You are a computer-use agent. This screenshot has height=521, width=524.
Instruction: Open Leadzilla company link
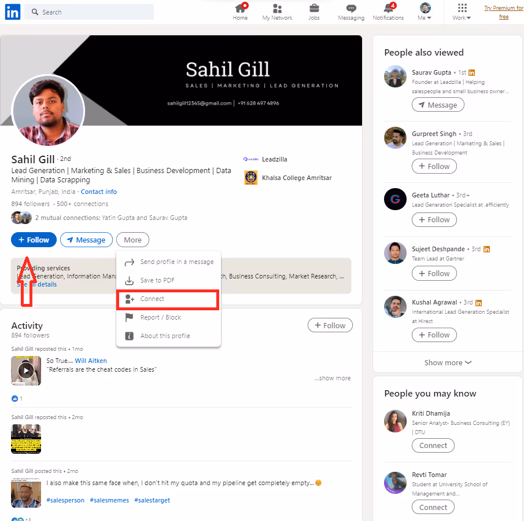coord(274,159)
